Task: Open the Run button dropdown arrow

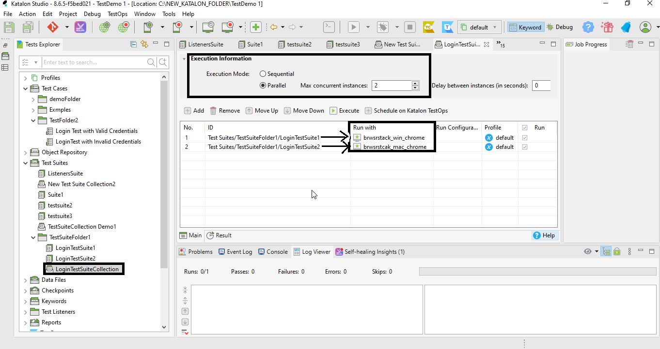Action: pyautogui.click(x=368, y=27)
